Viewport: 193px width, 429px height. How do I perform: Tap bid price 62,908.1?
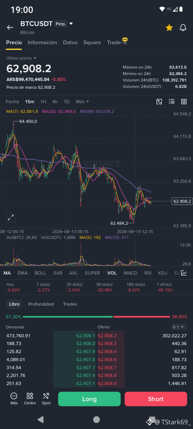coord(86,336)
